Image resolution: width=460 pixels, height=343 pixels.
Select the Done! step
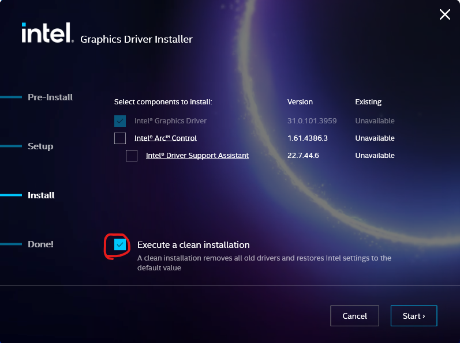click(40, 244)
